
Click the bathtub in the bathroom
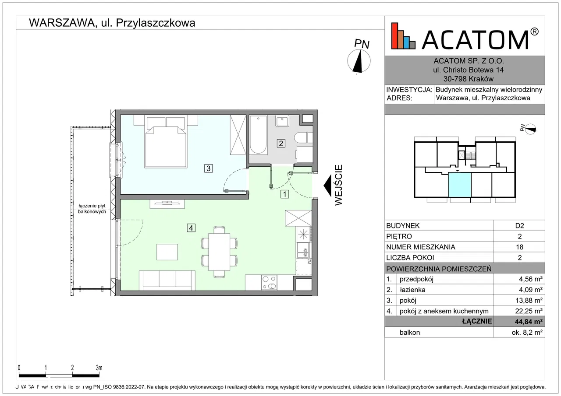pyautogui.click(x=258, y=134)
